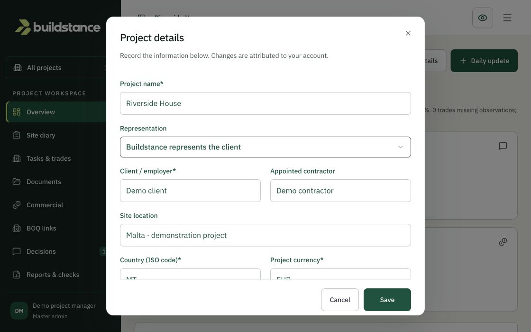This screenshot has height=332, width=531.
Task: Click the Reports & checks file icon
Action: tap(17, 275)
